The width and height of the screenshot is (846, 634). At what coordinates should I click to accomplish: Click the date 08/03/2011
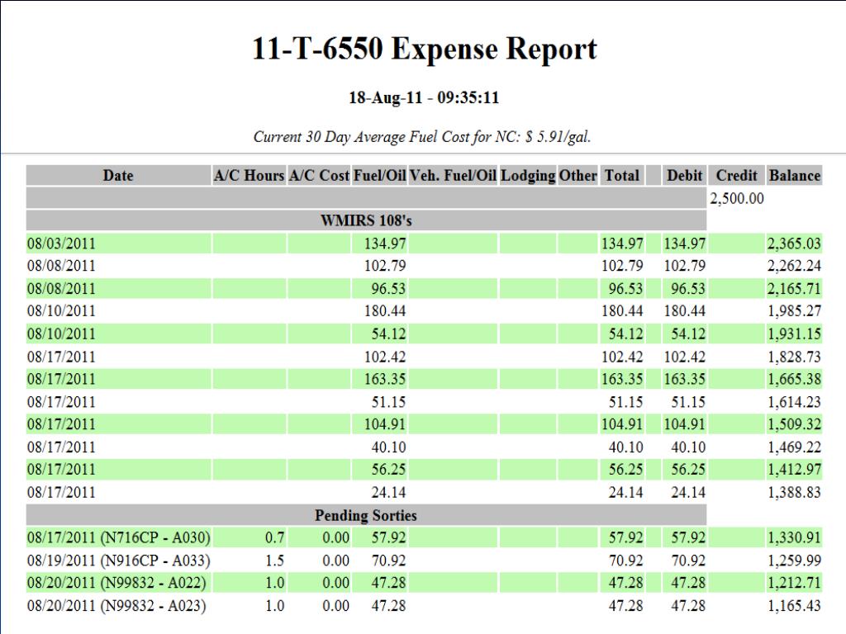(61, 244)
